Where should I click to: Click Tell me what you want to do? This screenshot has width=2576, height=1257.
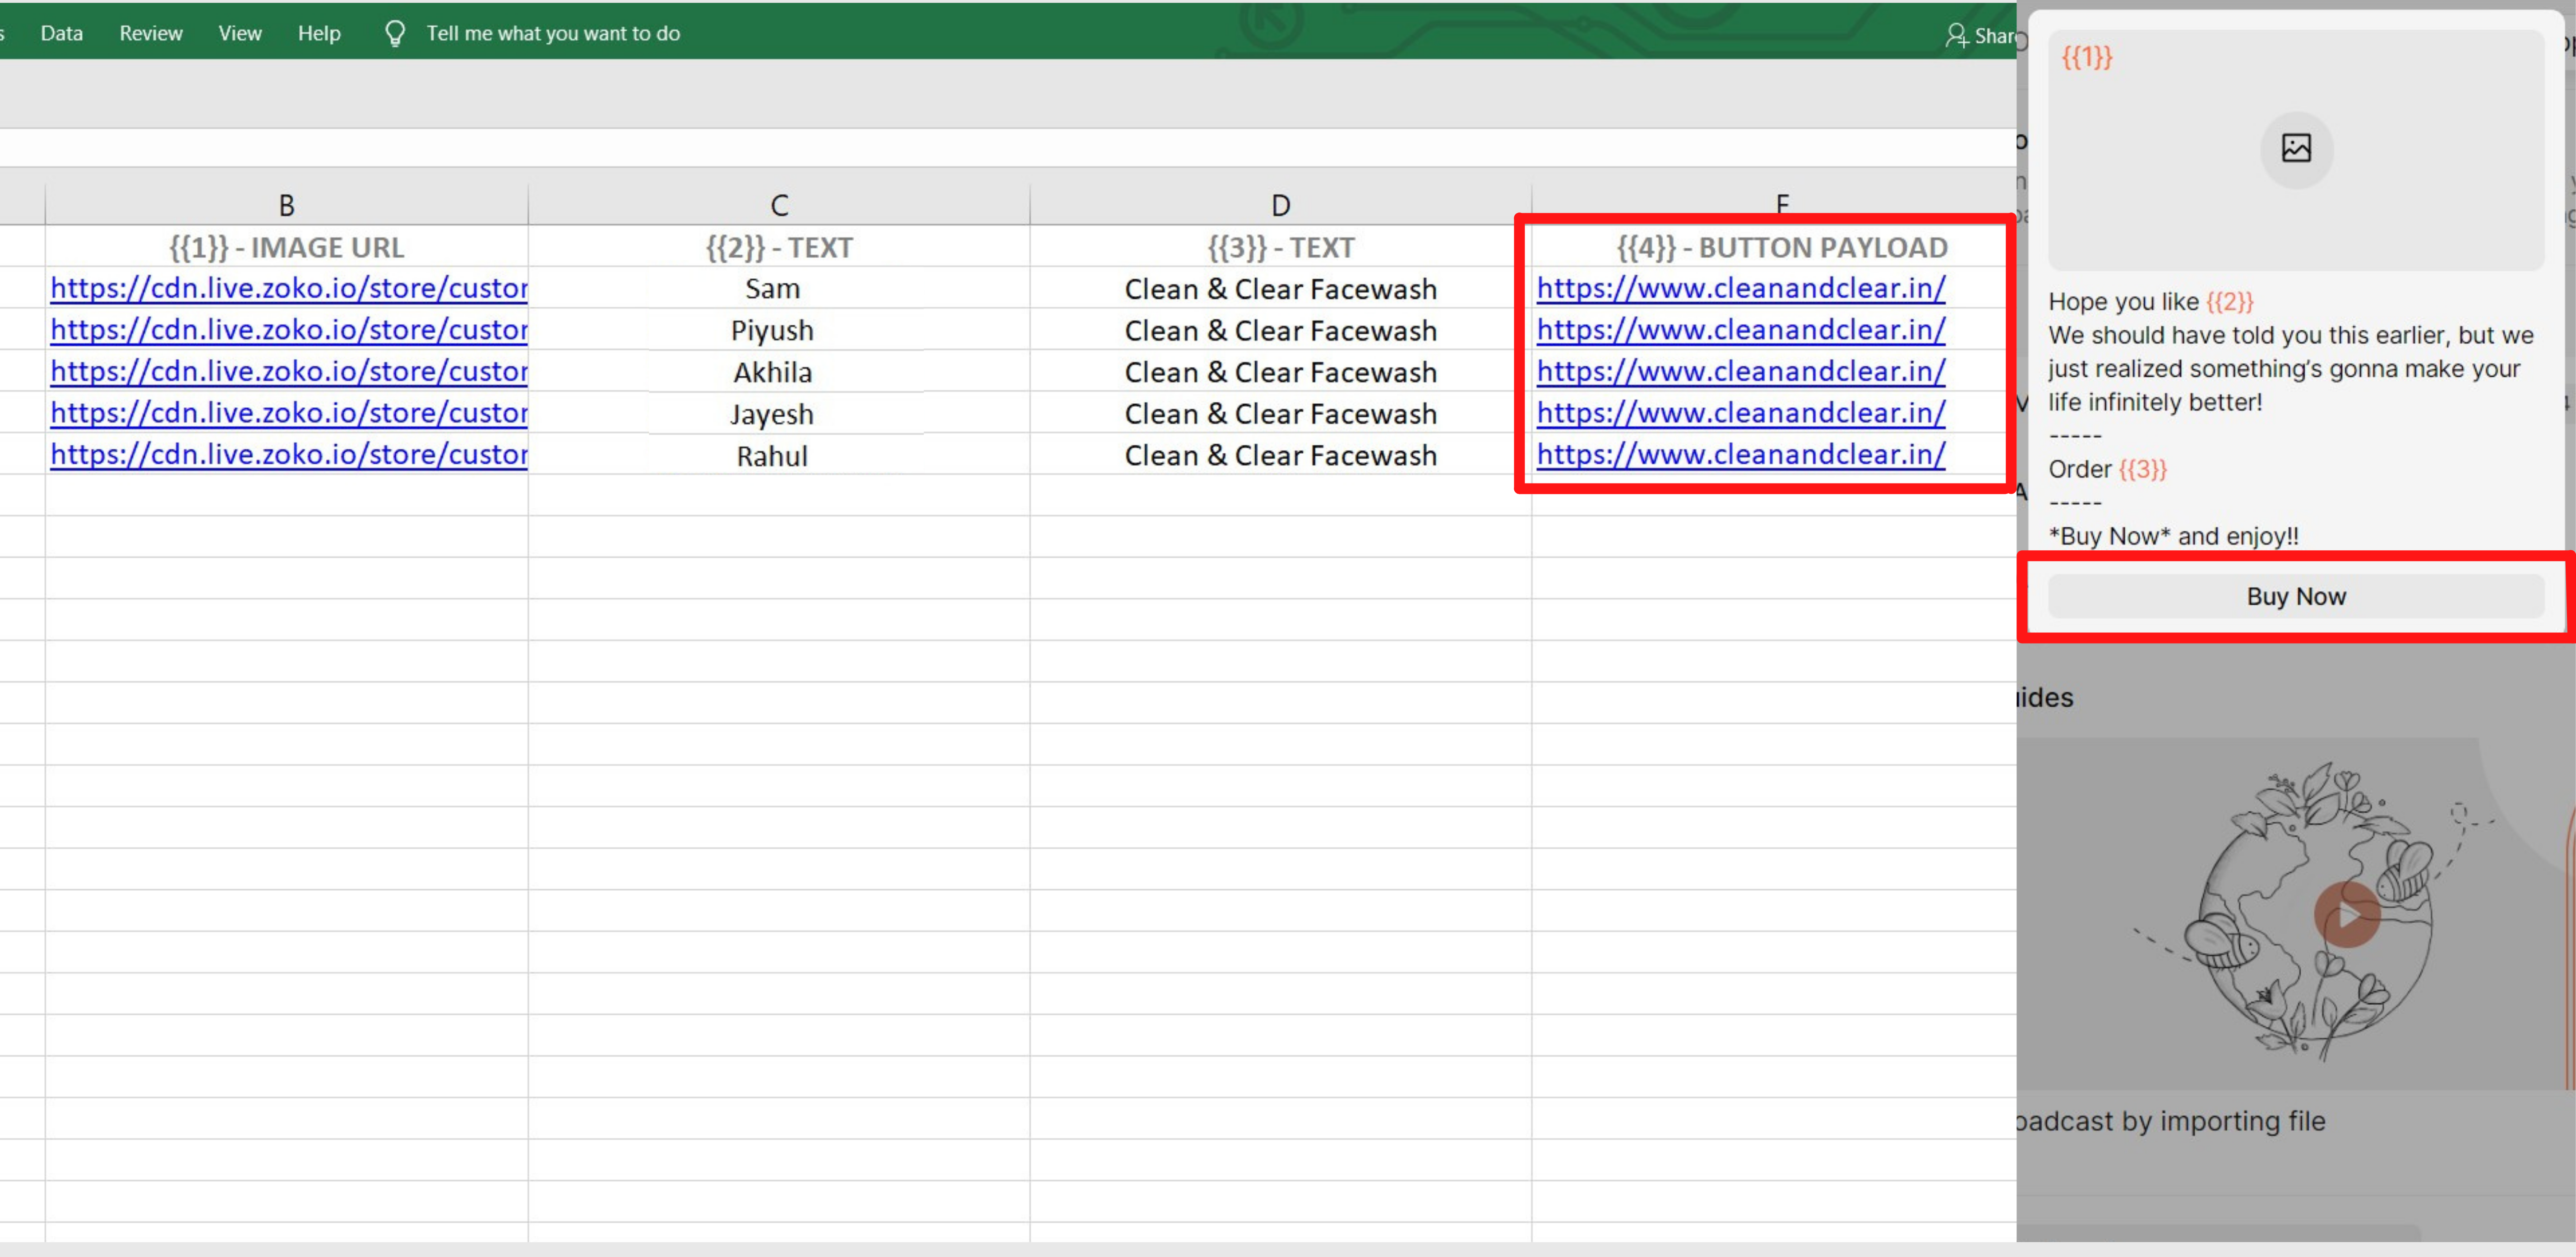pos(553,34)
